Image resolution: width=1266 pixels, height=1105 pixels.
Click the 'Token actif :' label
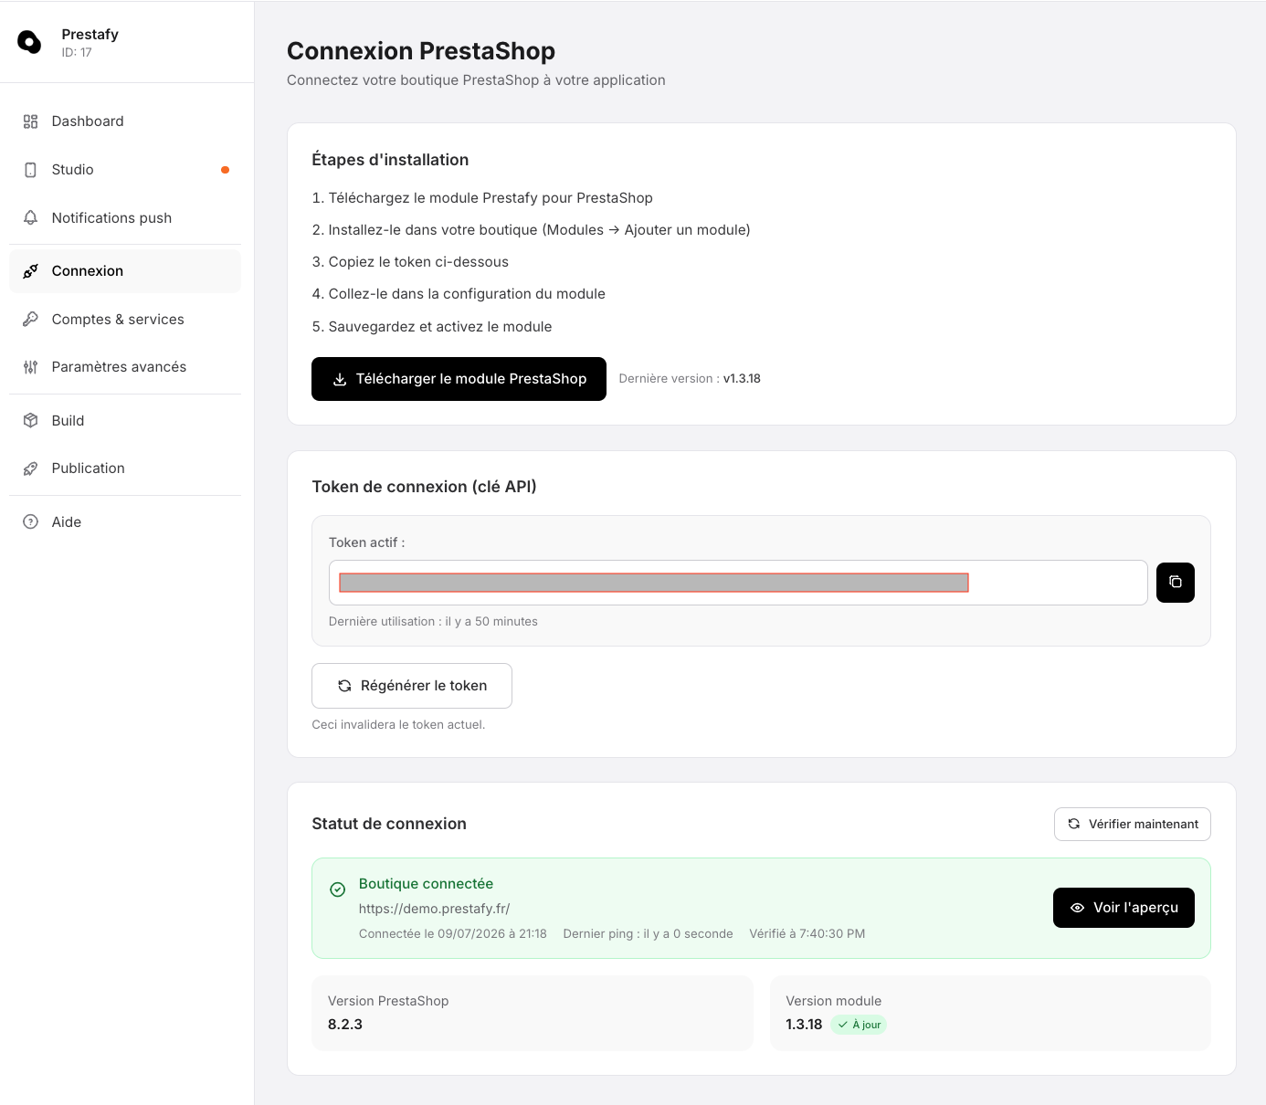(x=367, y=542)
